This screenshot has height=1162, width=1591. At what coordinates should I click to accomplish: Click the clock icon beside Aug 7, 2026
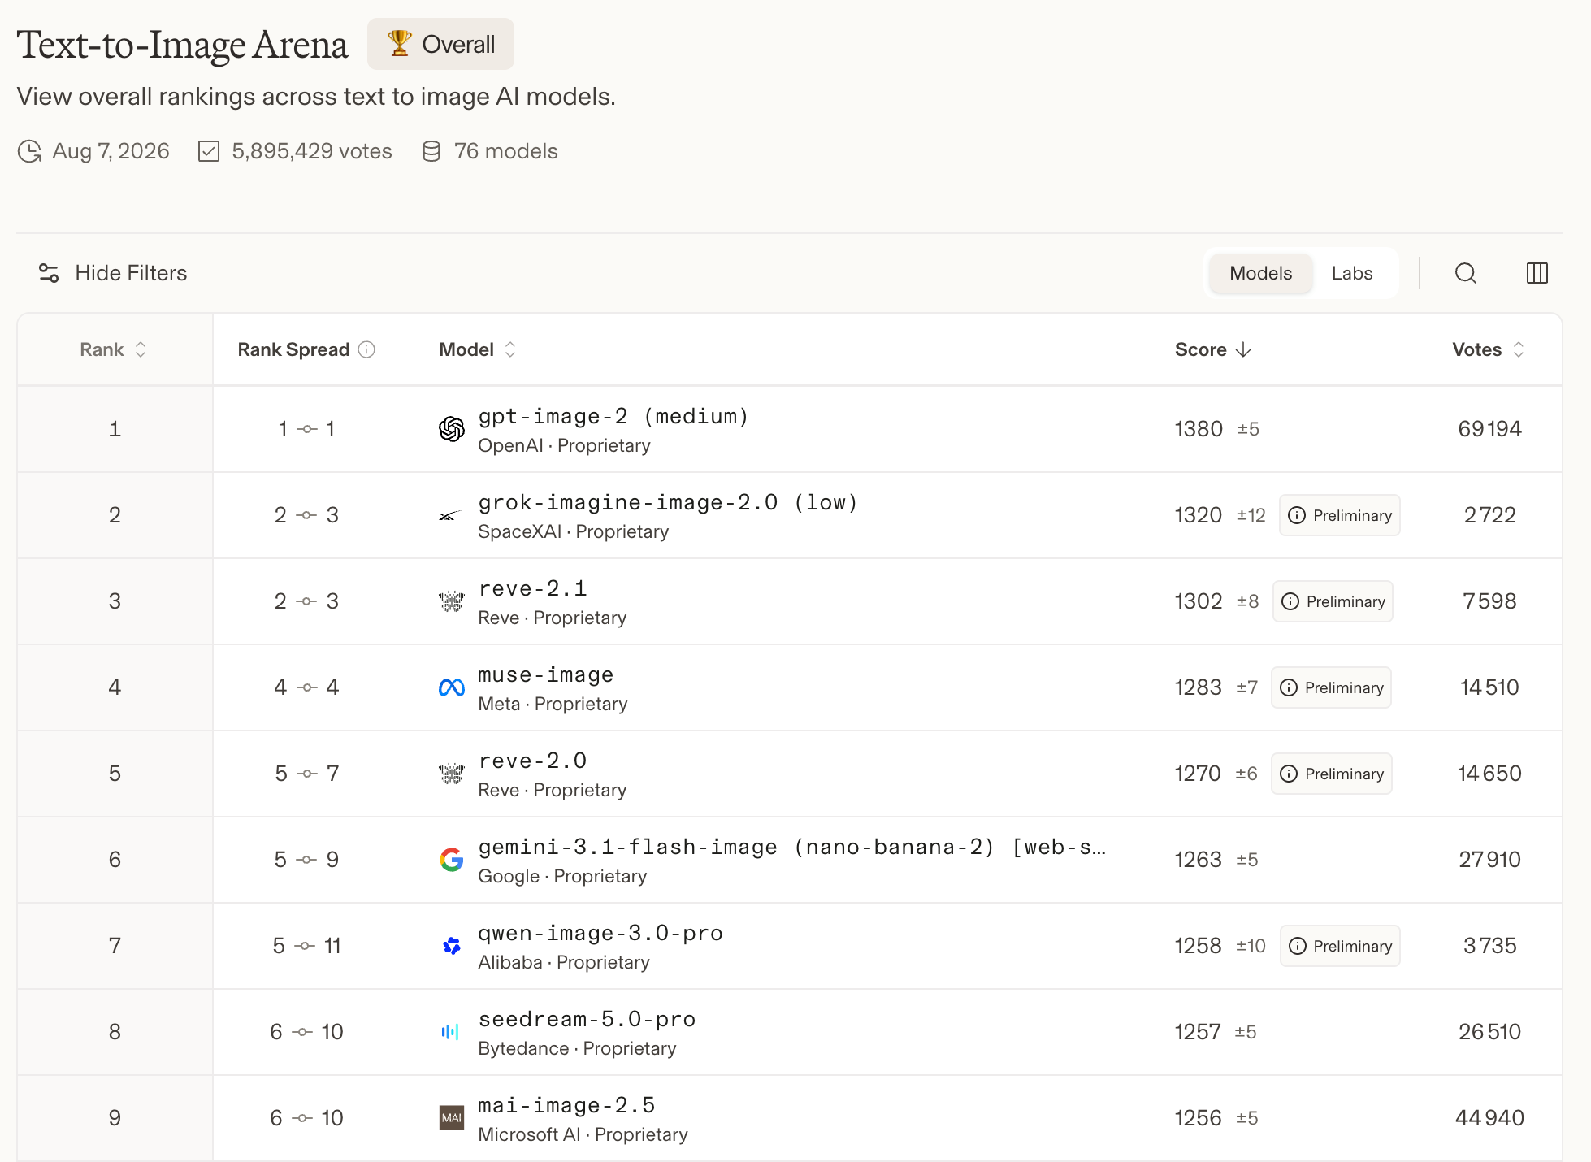pyautogui.click(x=30, y=151)
